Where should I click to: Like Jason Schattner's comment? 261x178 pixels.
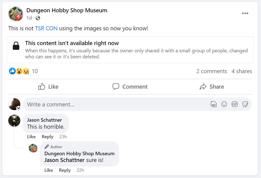click(x=31, y=136)
